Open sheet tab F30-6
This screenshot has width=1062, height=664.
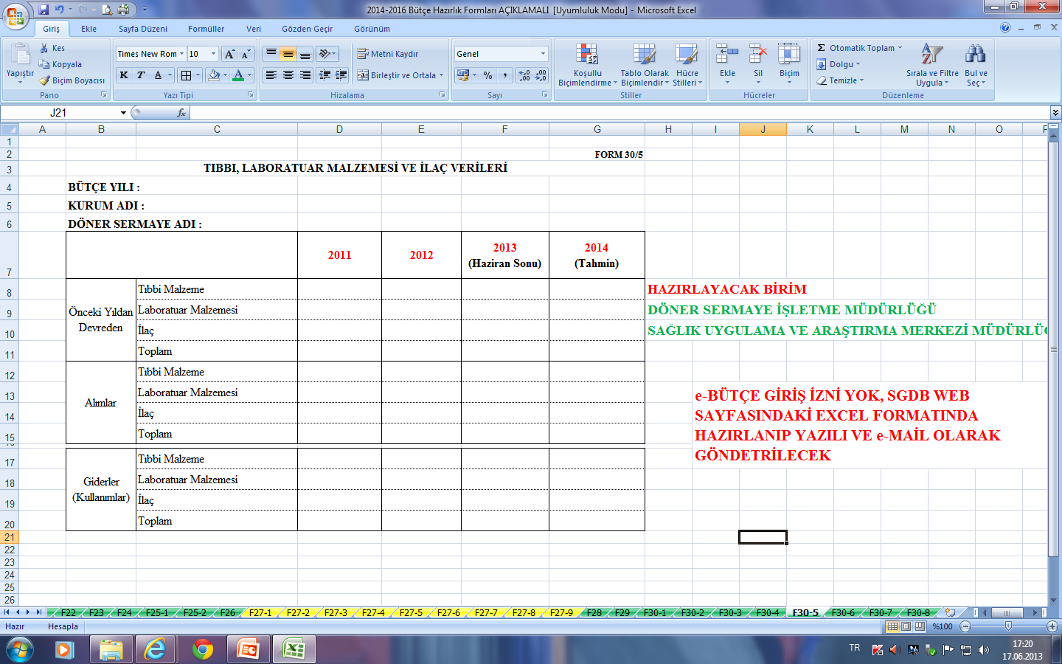tap(843, 612)
